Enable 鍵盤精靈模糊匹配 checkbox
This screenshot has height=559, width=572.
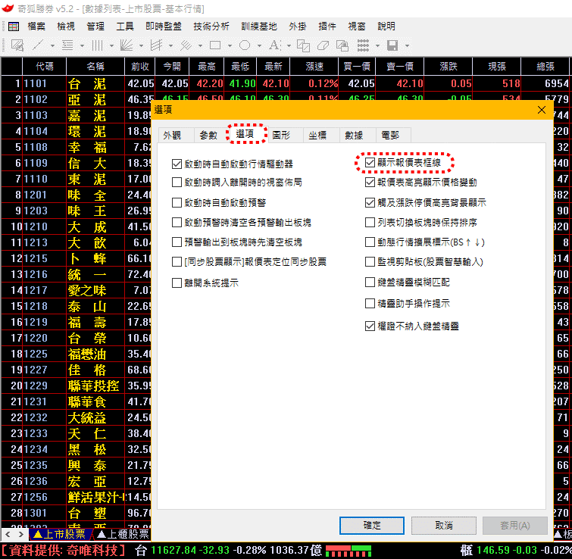tap(370, 283)
